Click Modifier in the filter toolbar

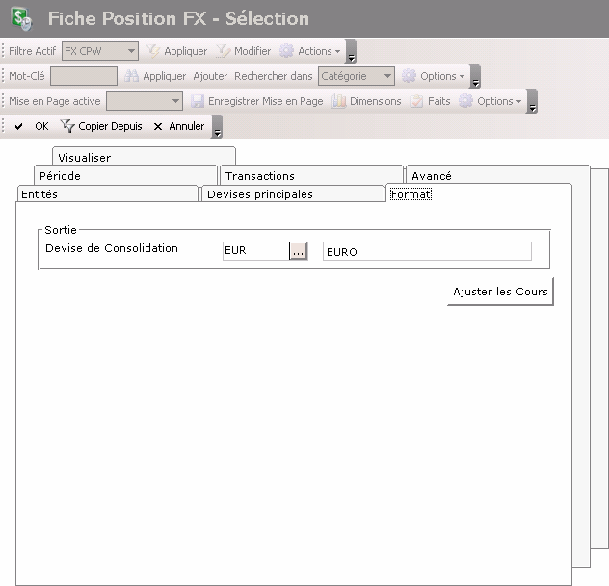[244, 51]
